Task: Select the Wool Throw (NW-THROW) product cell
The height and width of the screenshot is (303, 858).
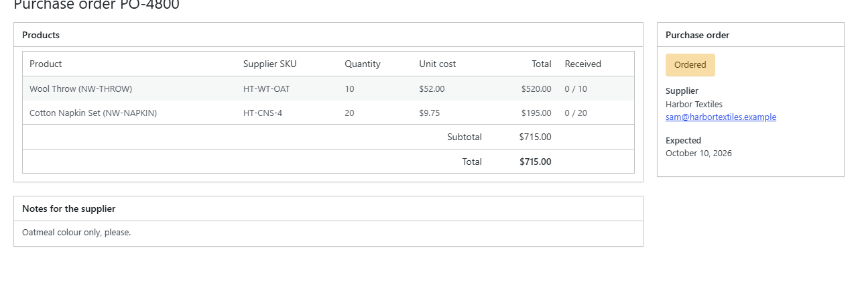Action: pos(80,88)
